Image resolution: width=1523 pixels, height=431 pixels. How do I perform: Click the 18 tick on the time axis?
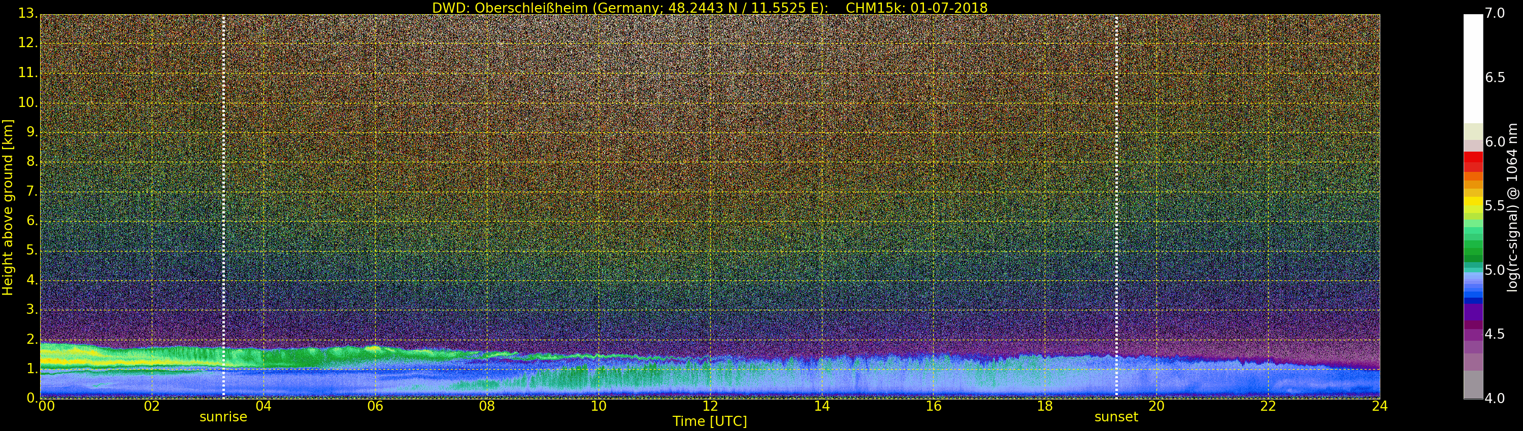click(1045, 406)
